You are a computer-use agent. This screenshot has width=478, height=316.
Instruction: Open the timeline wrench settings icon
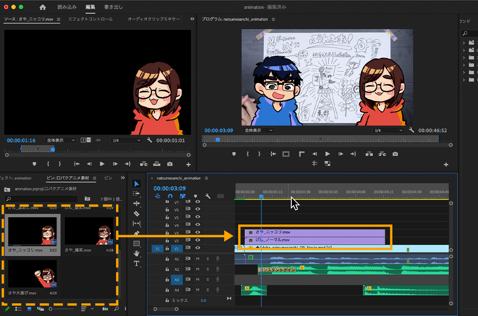coord(208,196)
